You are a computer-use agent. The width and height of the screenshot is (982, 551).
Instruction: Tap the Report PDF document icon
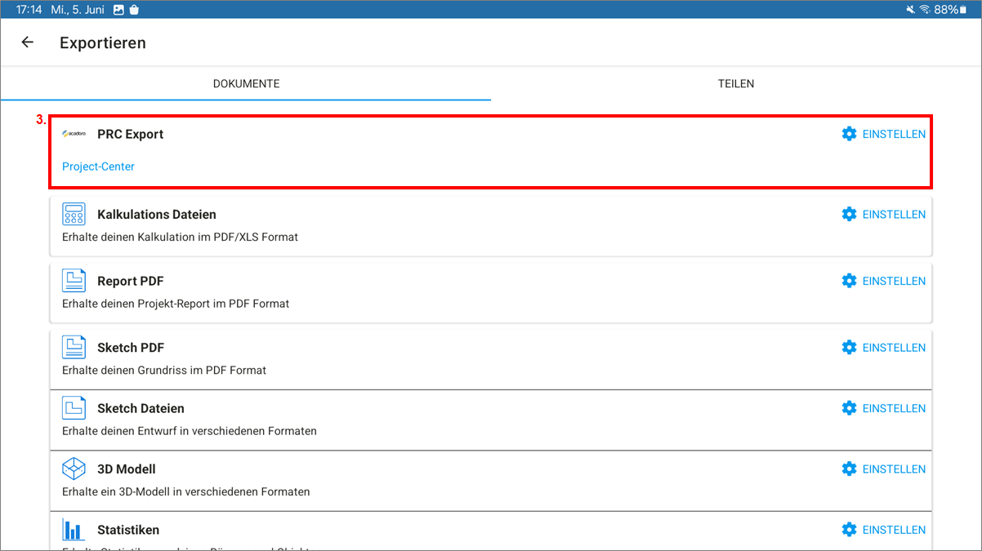tap(74, 281)
